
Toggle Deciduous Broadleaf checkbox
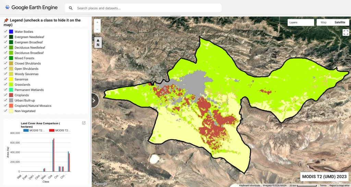click(x=5, y=53)
